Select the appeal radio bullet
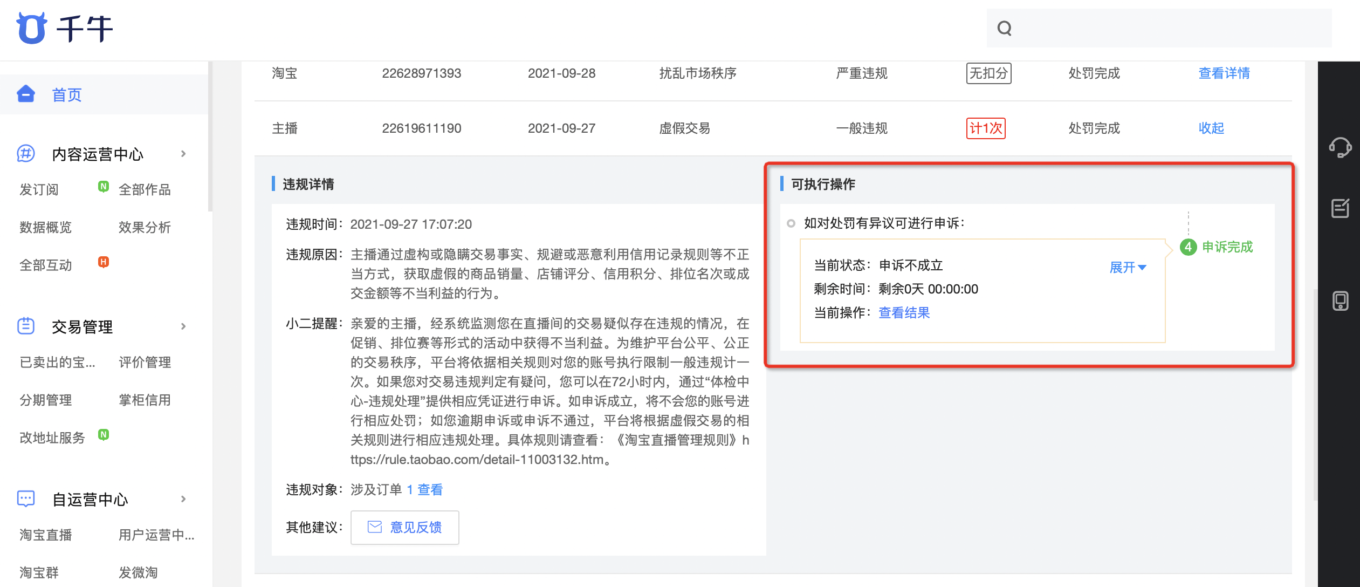This screenshot has width=1360, height=587. pos(791,223)
